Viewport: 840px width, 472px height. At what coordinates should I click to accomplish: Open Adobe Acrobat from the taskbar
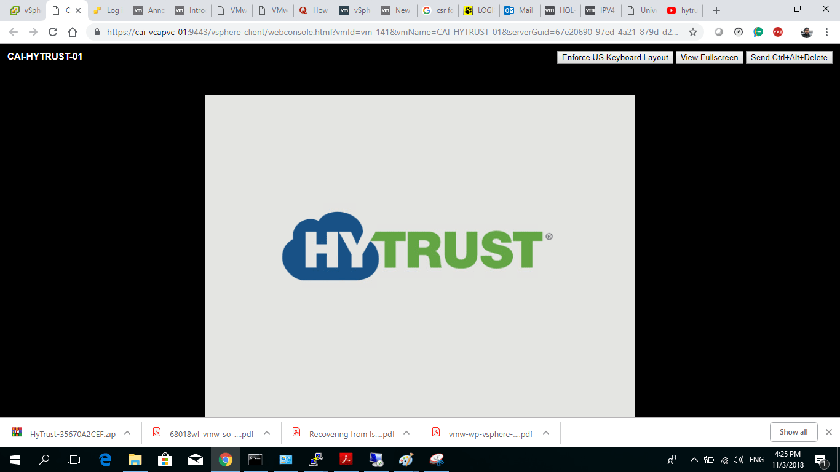[346, 460]
